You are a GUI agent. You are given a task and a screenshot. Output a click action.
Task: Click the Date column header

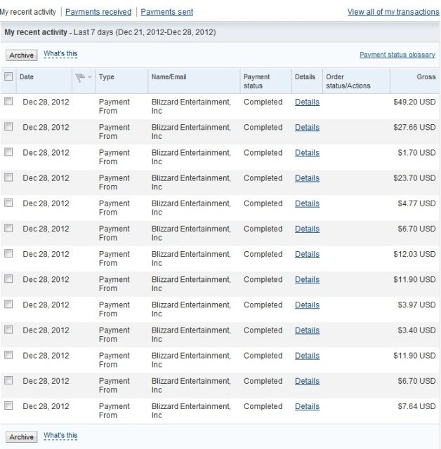coord(27,76)
